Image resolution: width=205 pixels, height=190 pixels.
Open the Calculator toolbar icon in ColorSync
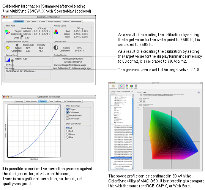click(136, 86)
